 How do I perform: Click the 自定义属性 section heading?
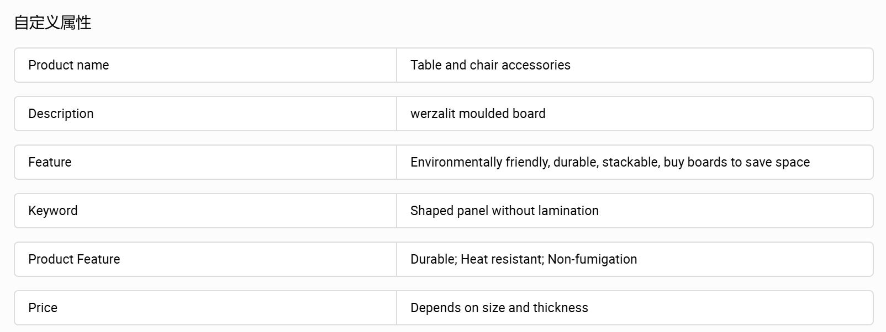pyautogui.click(x=52, y=23)
